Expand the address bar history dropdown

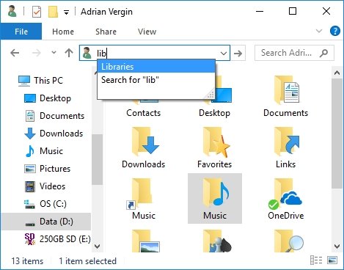pyautogui.click(x=224, y=53)
